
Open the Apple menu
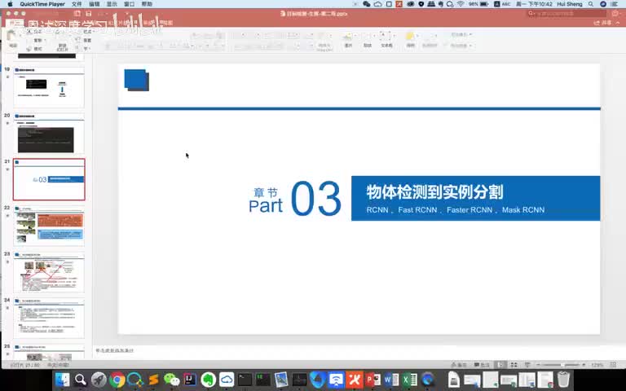point(10,4)
